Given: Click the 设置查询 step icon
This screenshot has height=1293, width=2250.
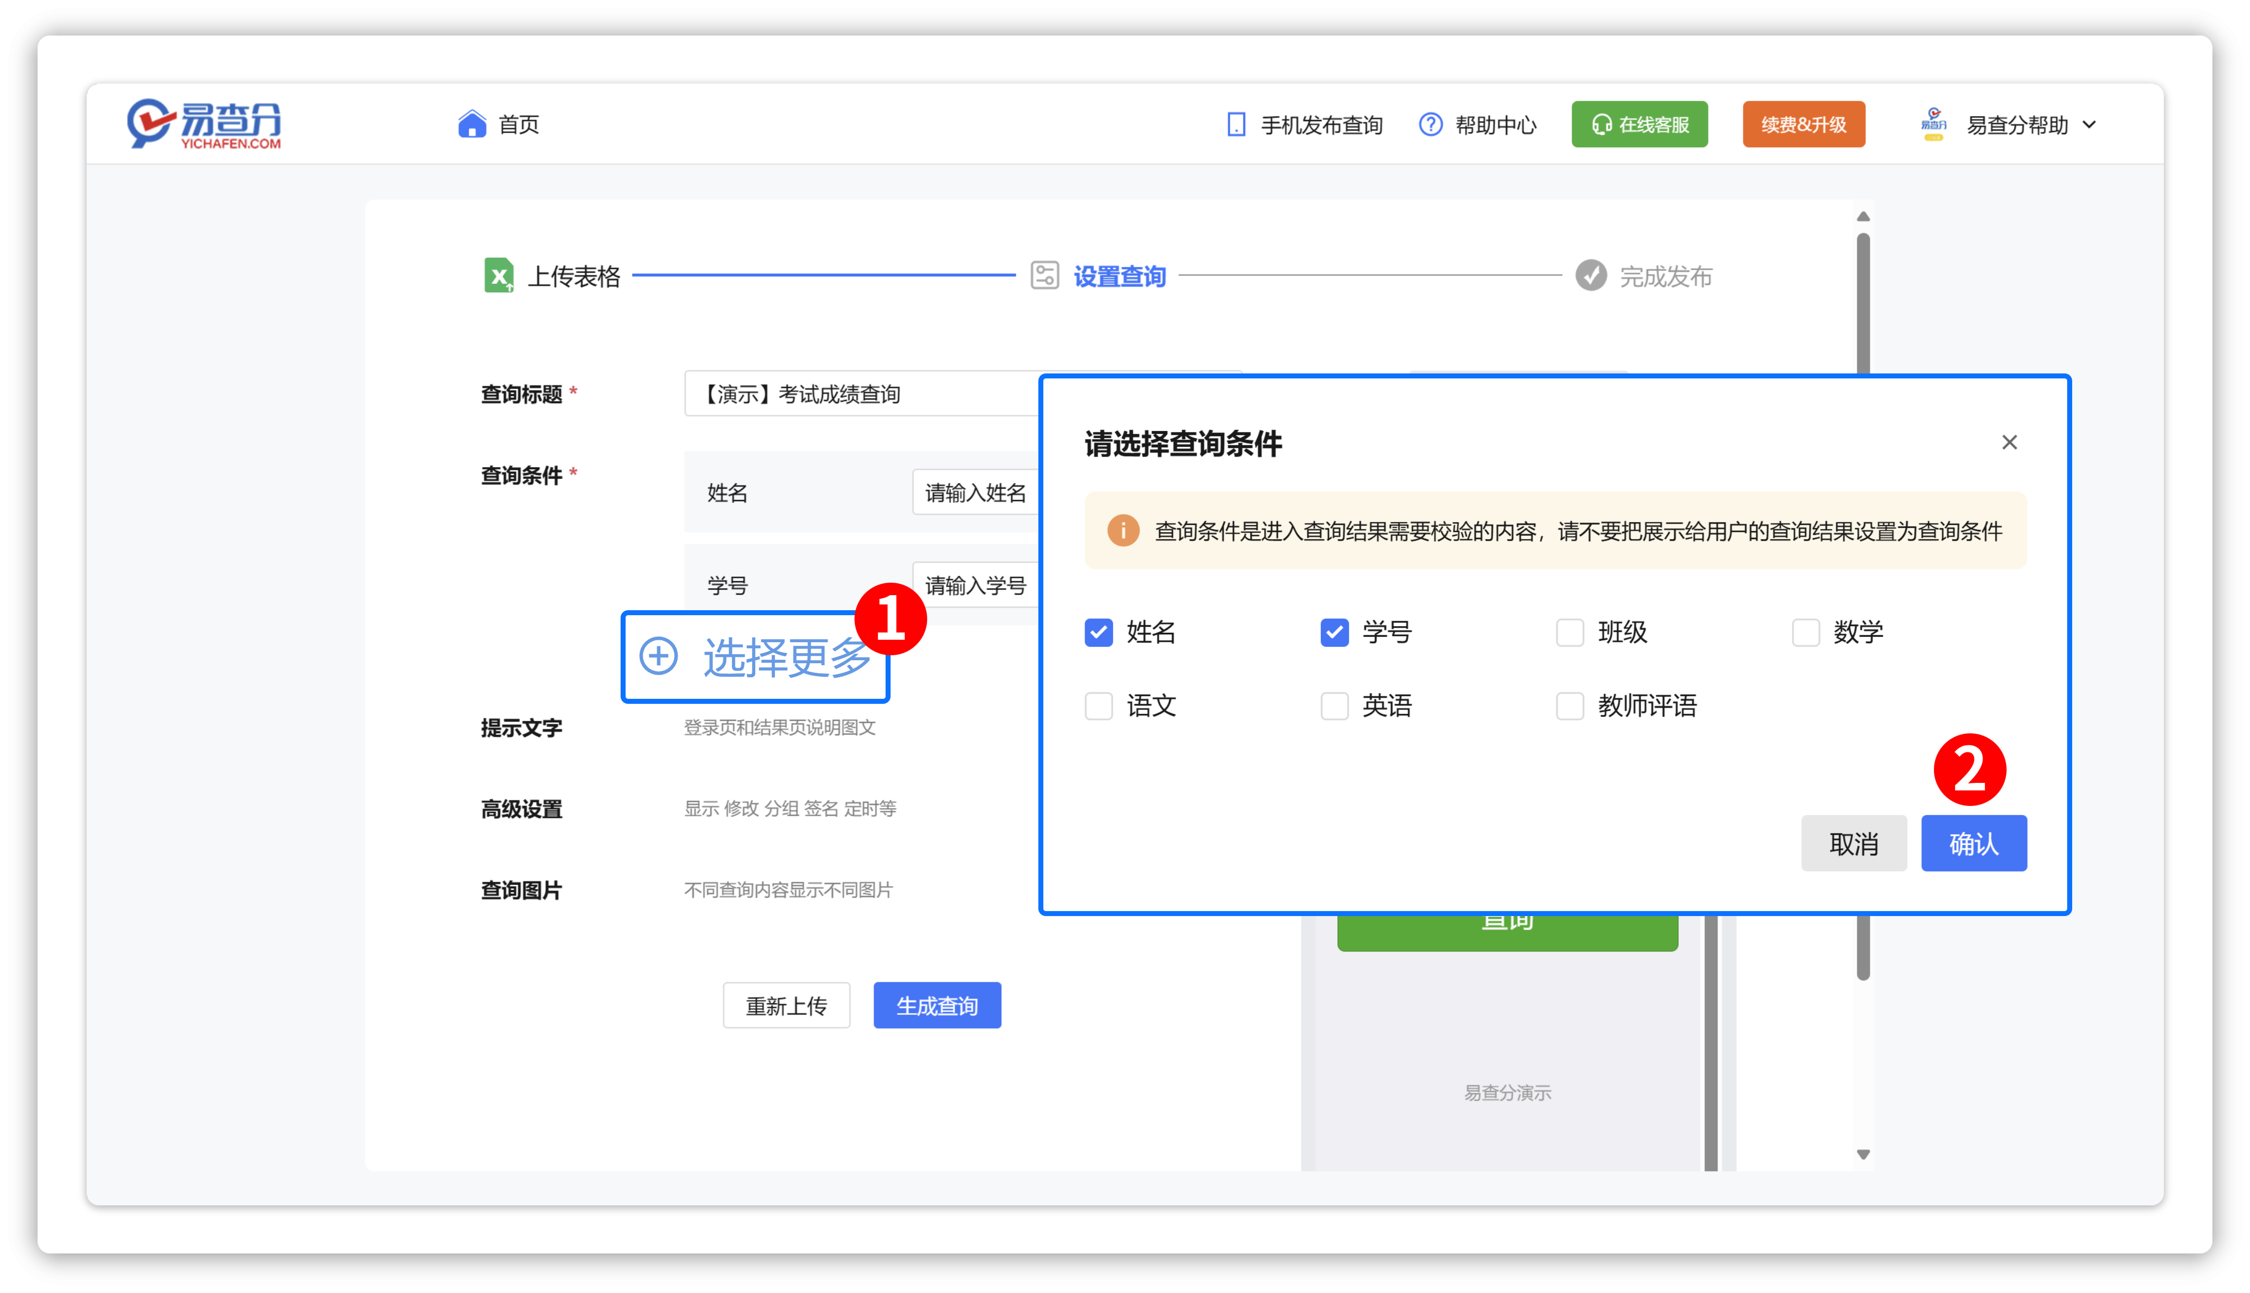Looking at the screenshot, I should [x=1044, y=275].
